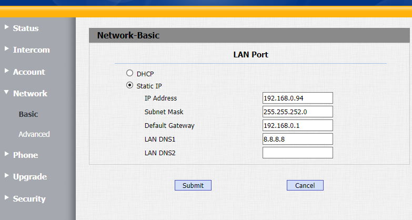Click the Cancel button
This screenshot has height=220, width=412.
pyautogui.click(x=305, y=185)
